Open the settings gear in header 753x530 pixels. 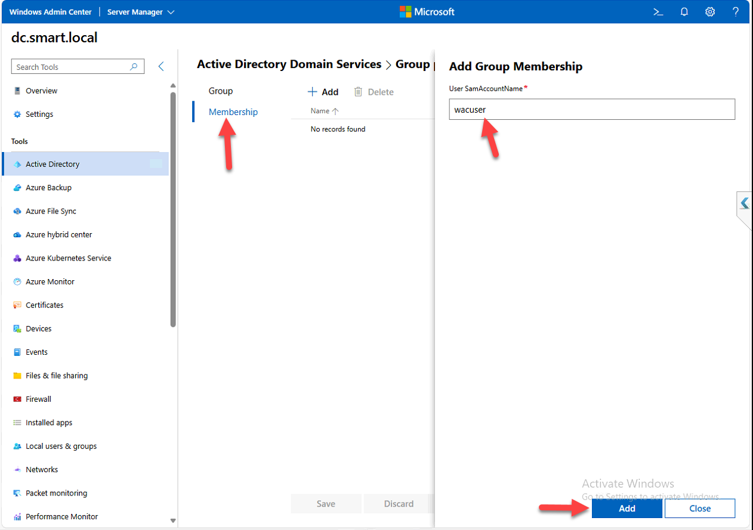click(710, 12)
